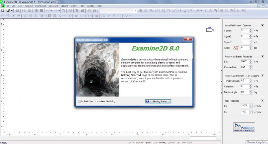Click the SigmaZ value input field
Image resolution: width=268 pixels, height=144 pixels.
coord(245,42)
